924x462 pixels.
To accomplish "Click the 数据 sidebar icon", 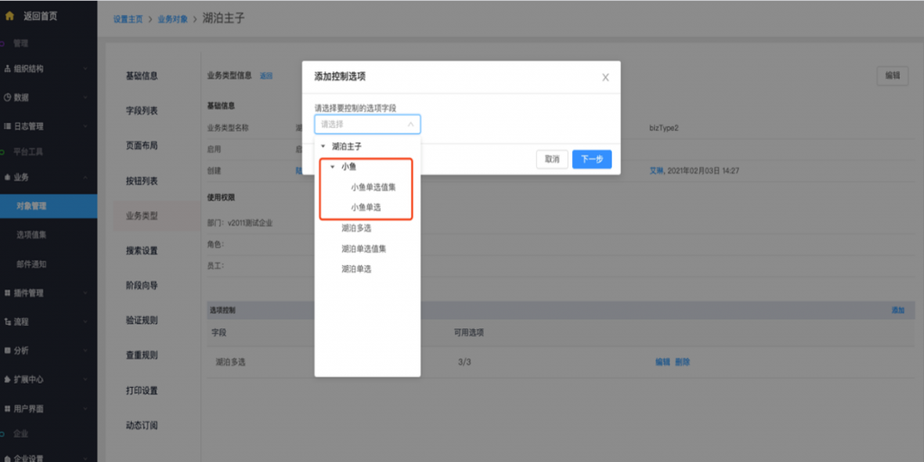I will tap(7, 97).
